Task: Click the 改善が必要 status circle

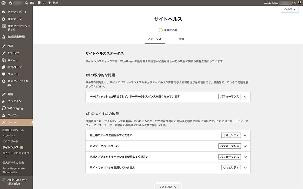Action: click(161, 30)
